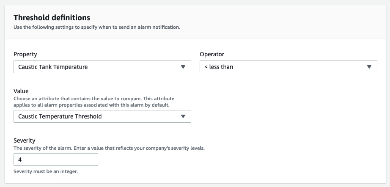Click the Value dropdown arrow icon

coord(183,116)
